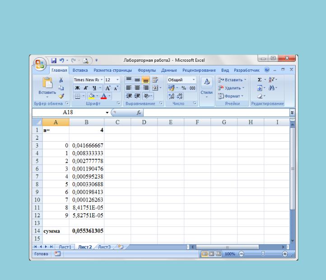Switch to the Формулы tab
The image size is (326, 280).
click(147, 70)
